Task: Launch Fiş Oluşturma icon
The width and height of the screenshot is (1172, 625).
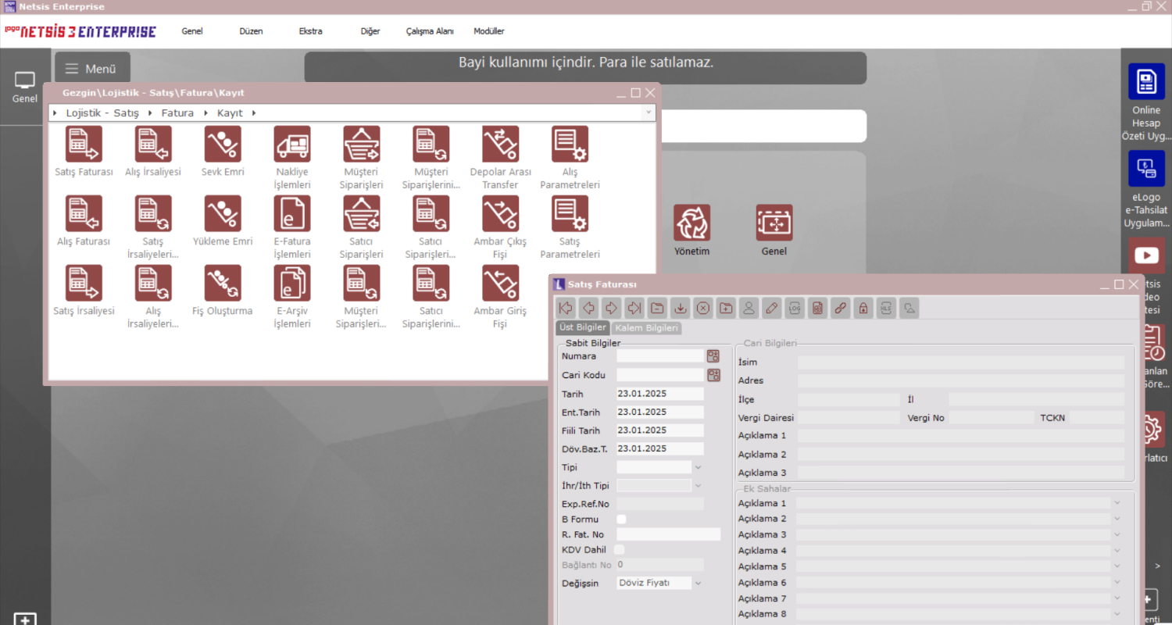Action: click(x=223, y=283)
